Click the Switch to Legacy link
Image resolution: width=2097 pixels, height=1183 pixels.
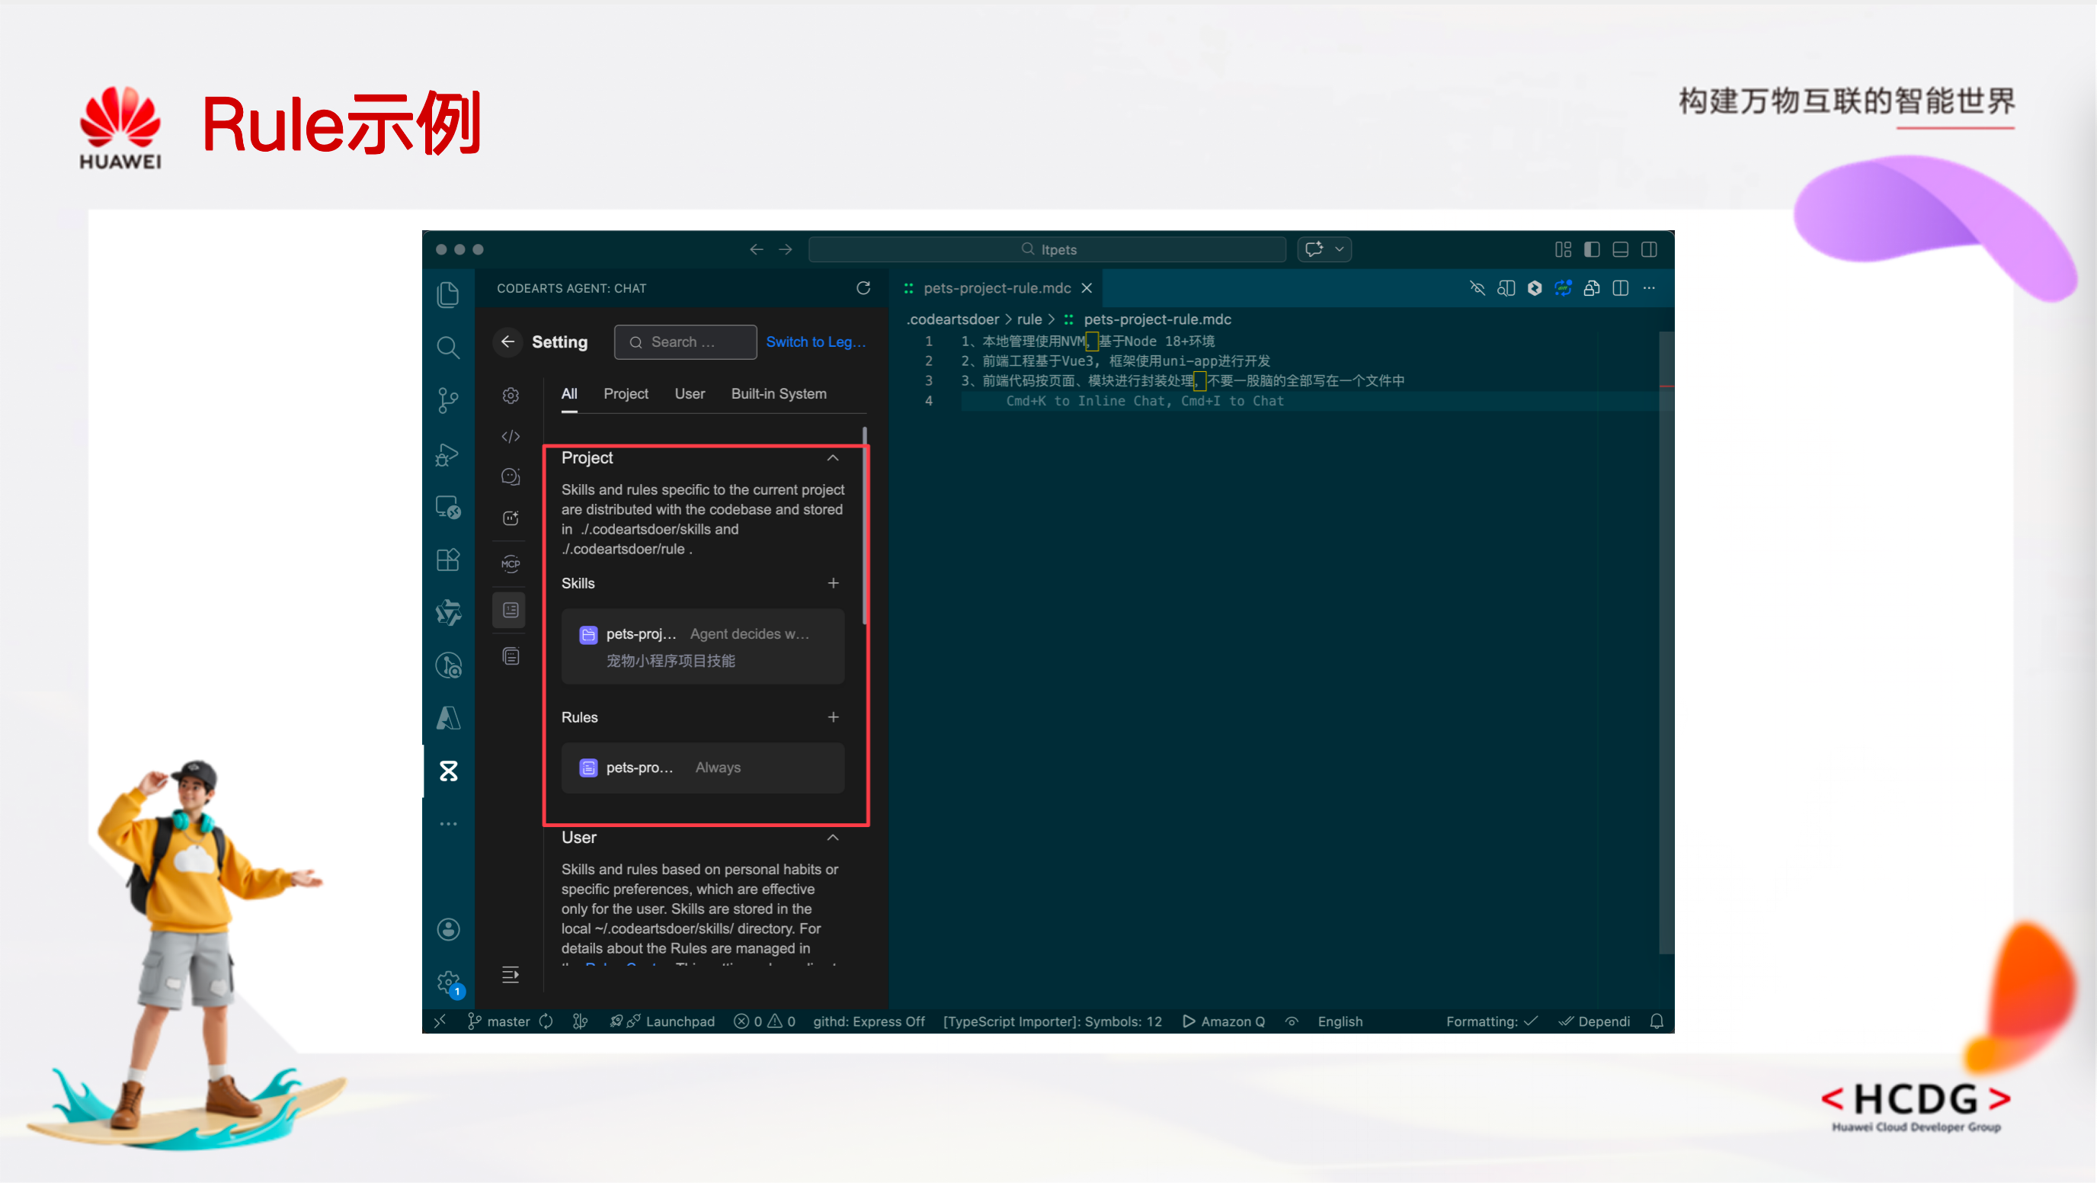pos(815,341)
